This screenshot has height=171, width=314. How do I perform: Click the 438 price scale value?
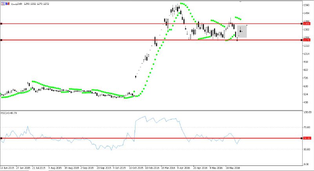coord(306,103)
